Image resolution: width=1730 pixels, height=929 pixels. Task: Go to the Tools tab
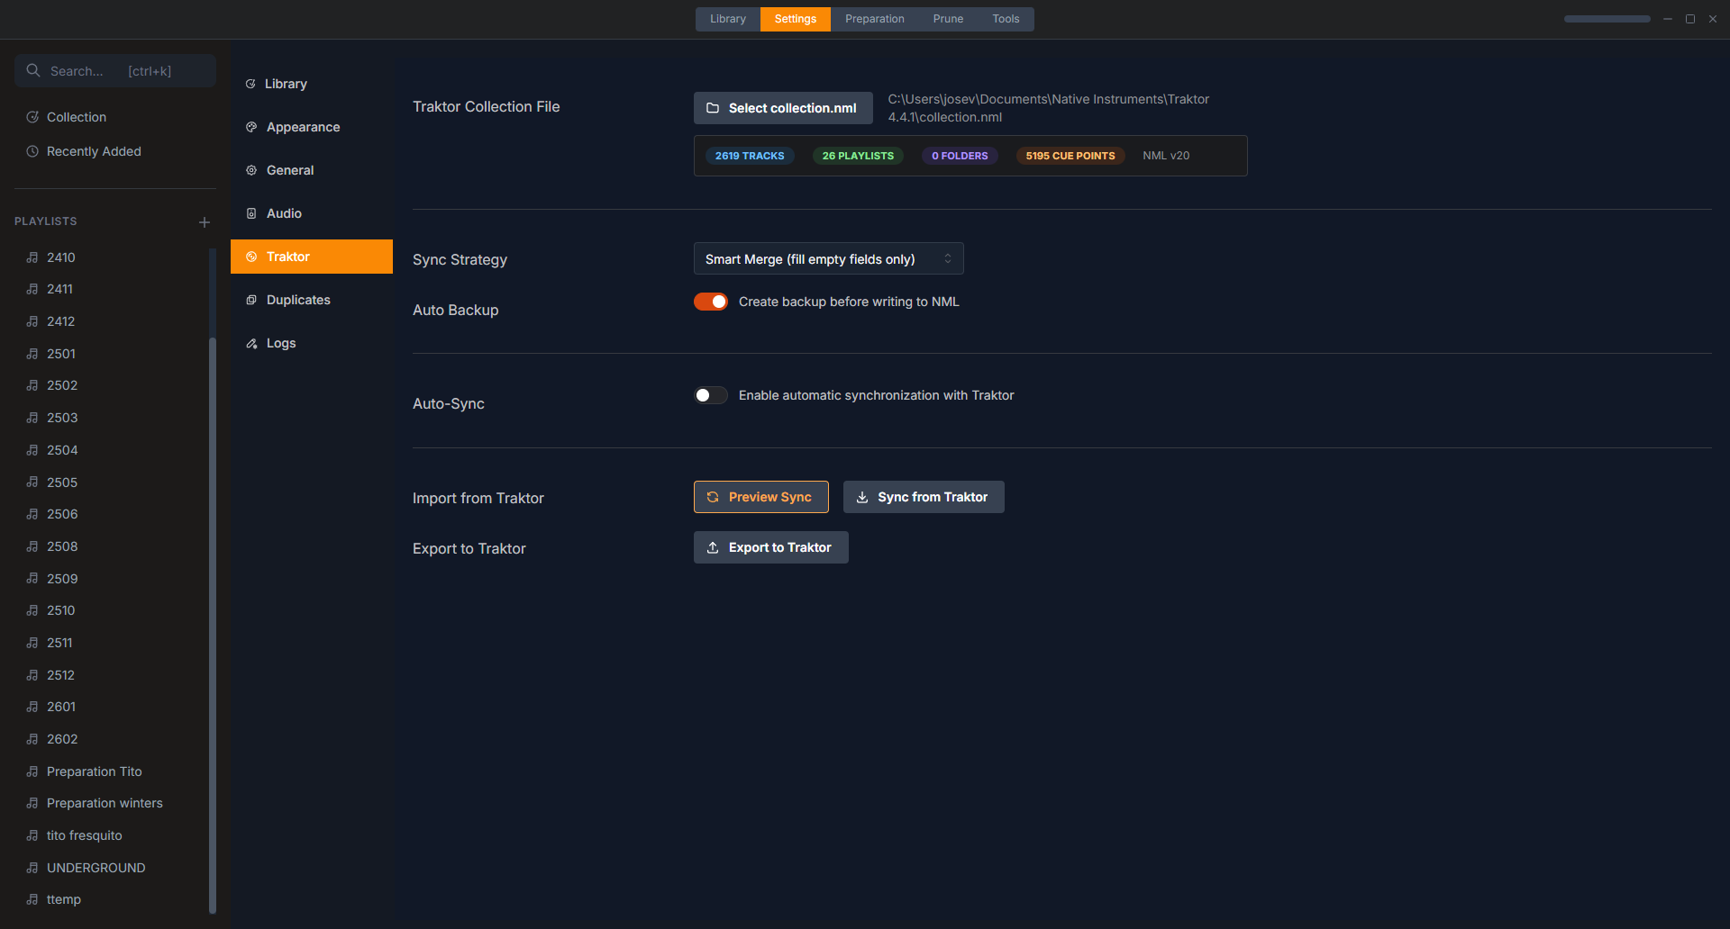coord(1005,18)
